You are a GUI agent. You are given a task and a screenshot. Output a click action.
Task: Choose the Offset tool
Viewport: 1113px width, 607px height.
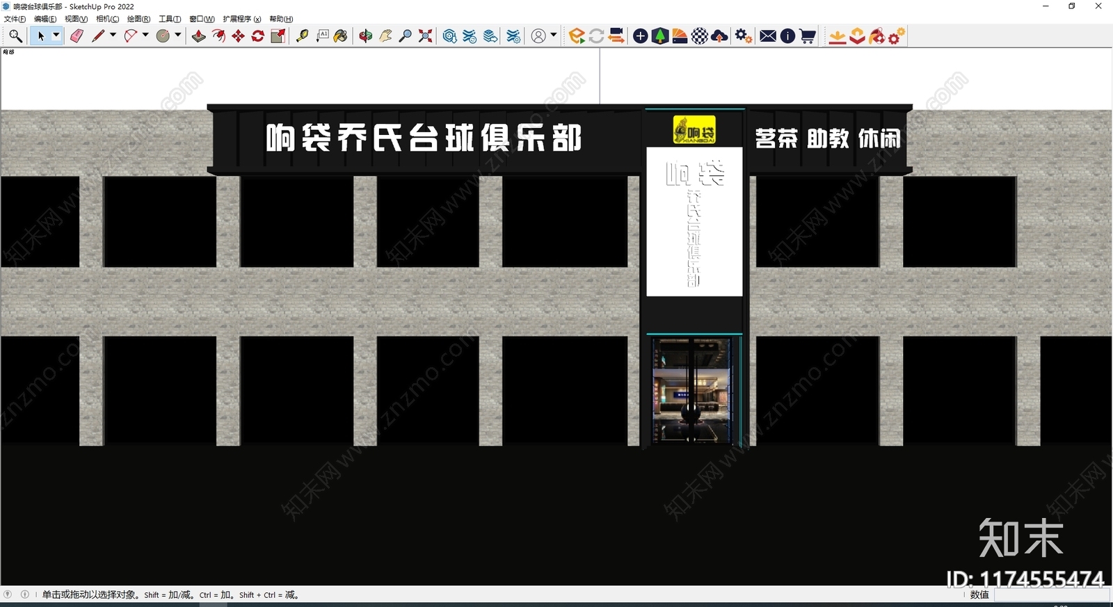pos(218,36)
